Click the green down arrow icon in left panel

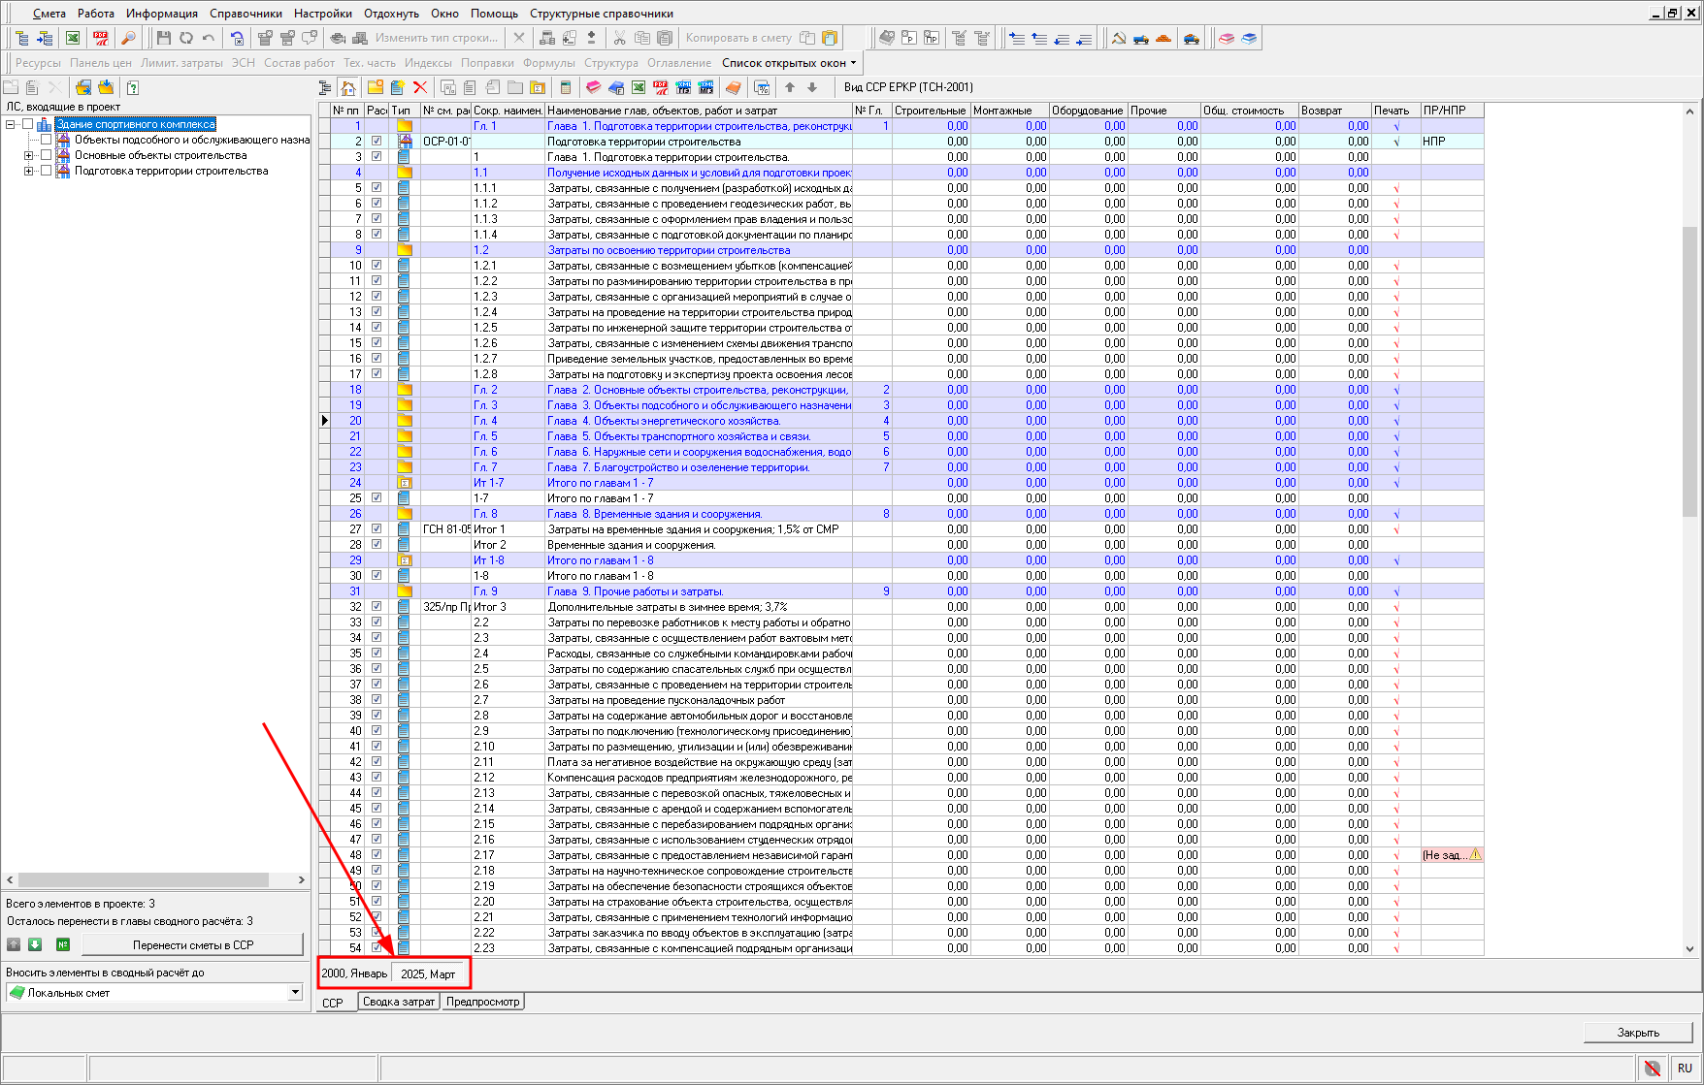pos(35,944)
